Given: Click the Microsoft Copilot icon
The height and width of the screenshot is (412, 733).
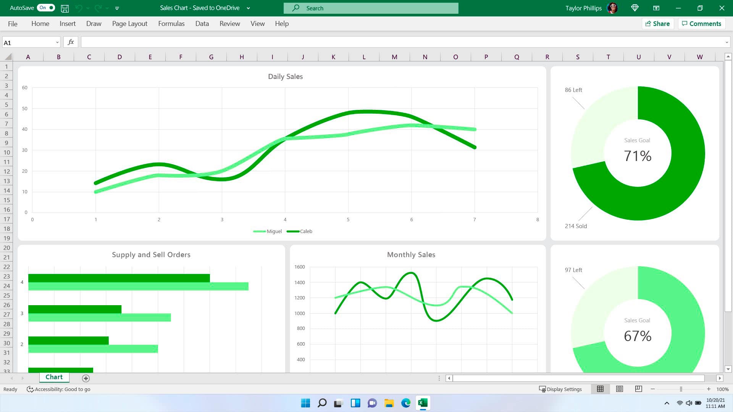Looking at the screenshot, I should tap(635, 8).
